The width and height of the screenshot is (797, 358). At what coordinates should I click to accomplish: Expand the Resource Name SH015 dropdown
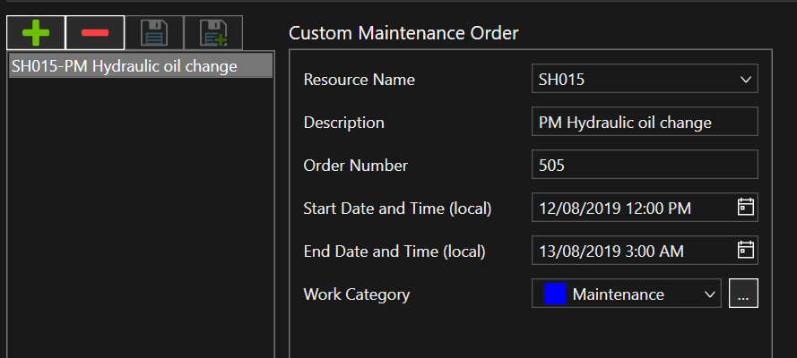745,80
